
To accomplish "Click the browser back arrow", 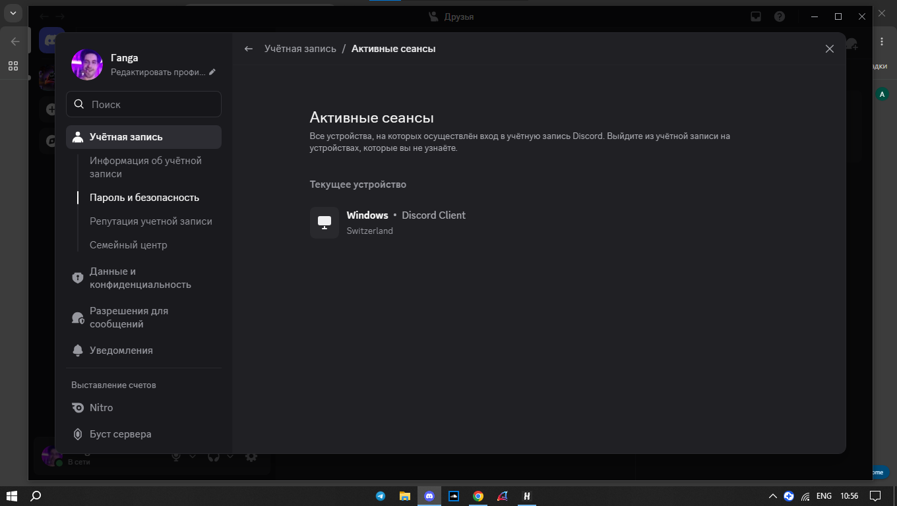I will (x=15, y=42).
